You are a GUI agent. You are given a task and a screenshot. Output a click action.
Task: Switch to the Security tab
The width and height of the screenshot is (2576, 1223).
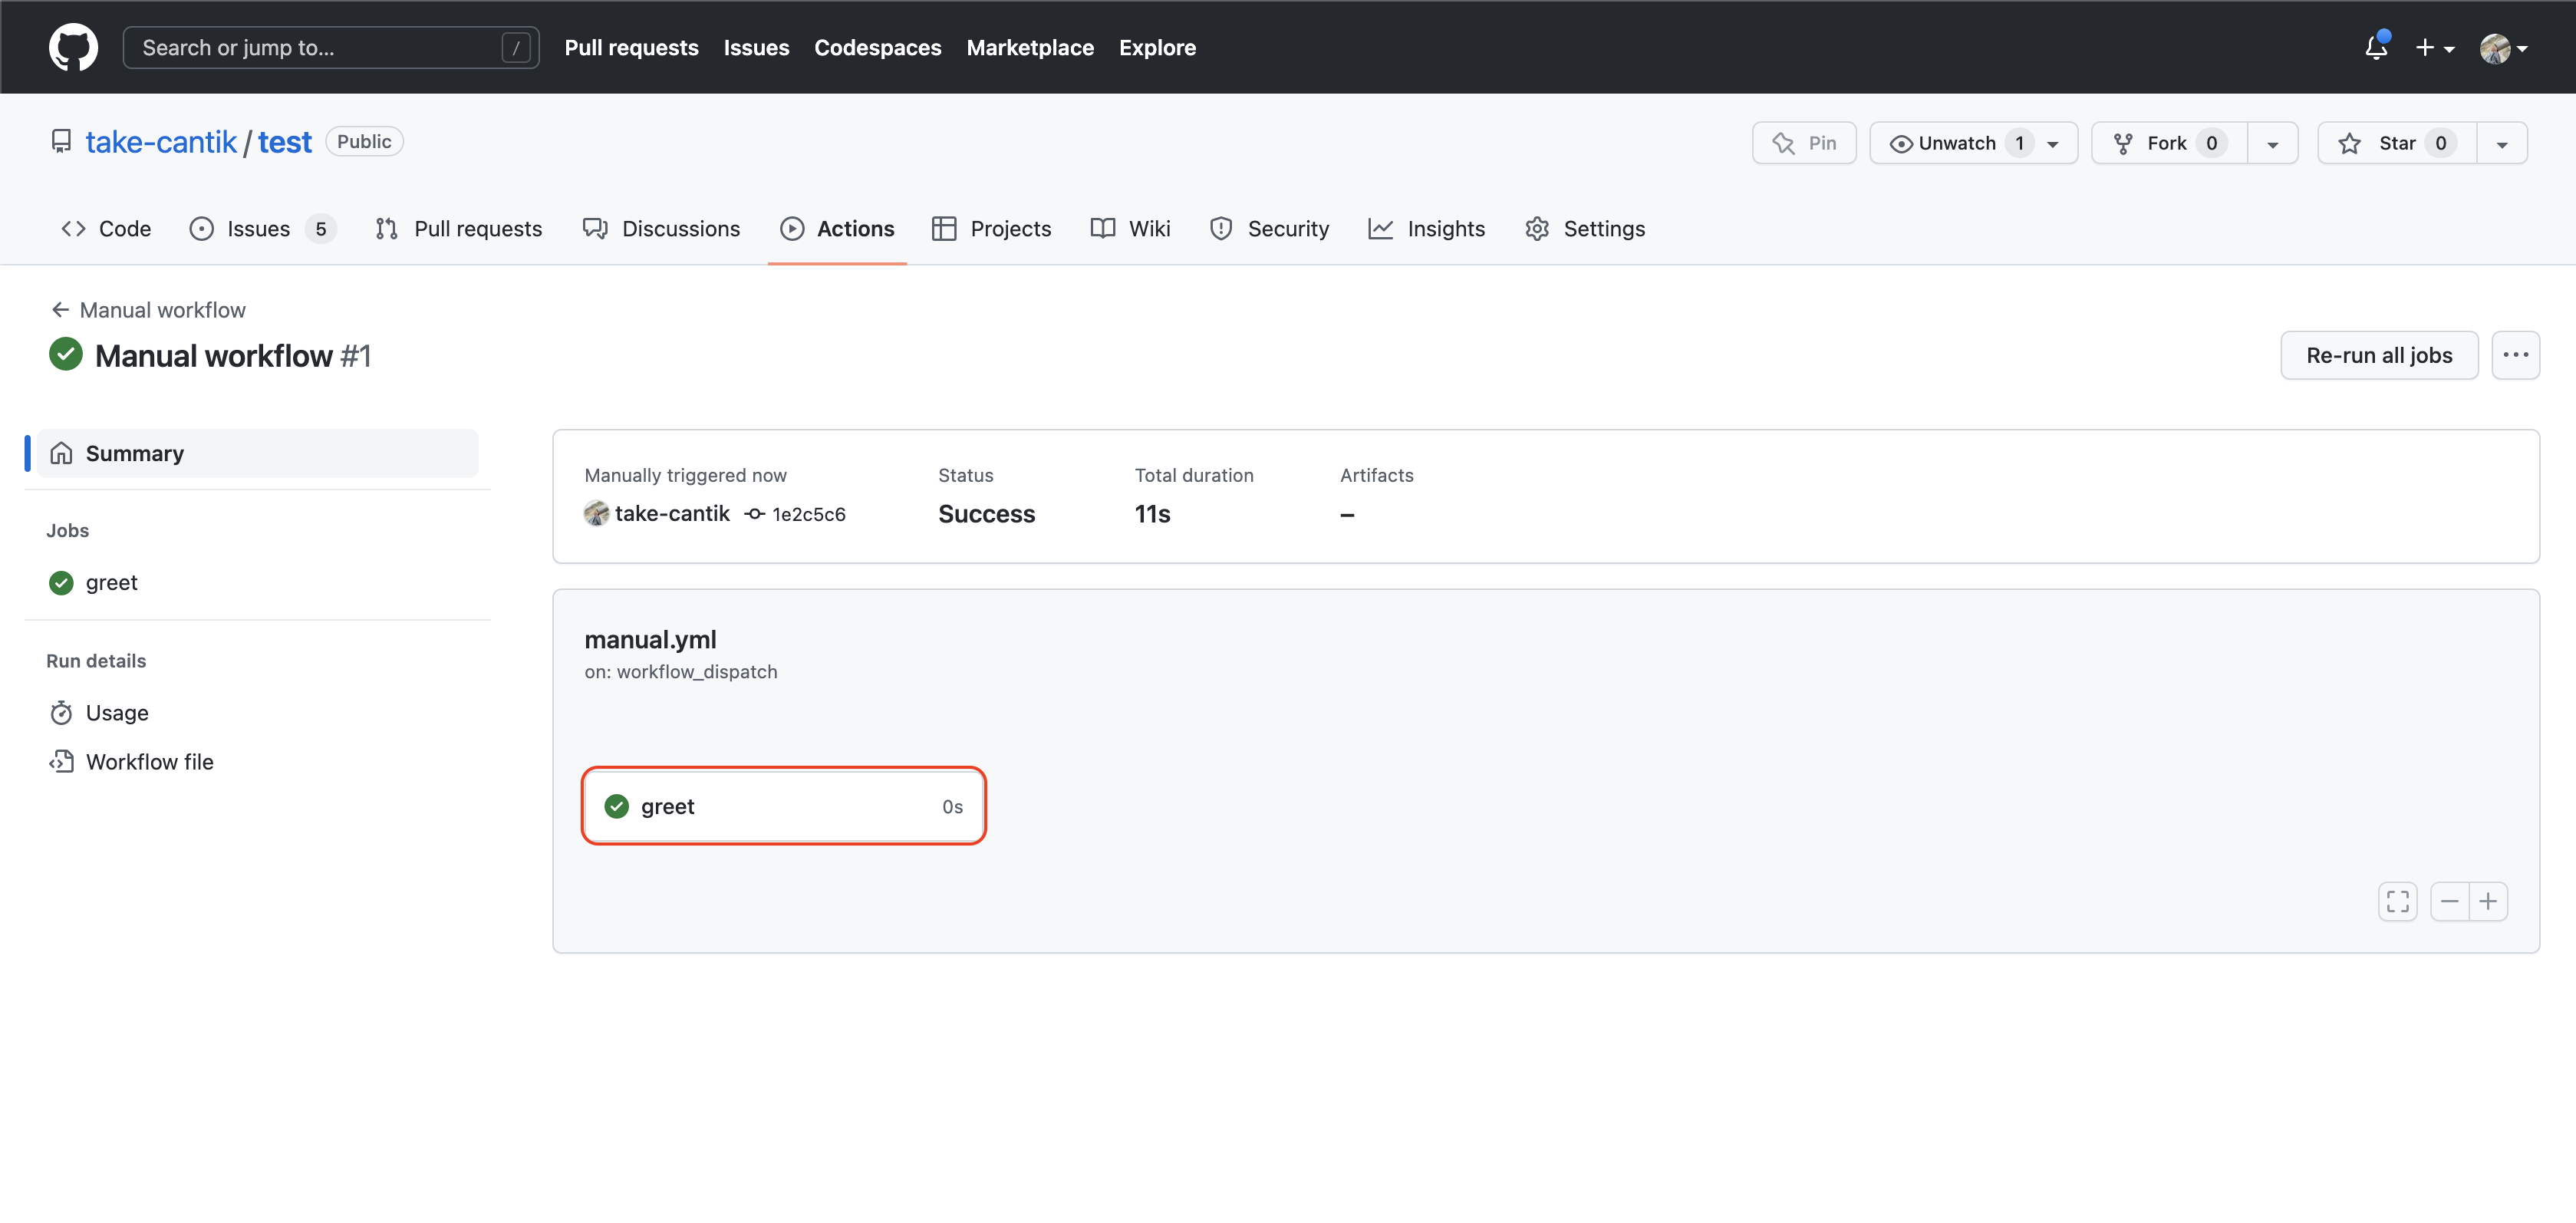[x=1270, y=228]
